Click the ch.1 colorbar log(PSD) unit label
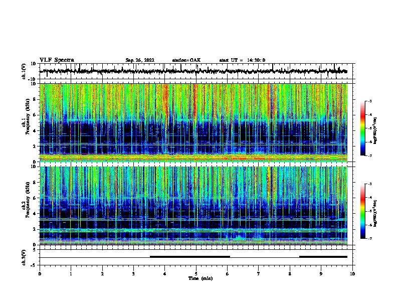The image size is (397, 307). click(375, 130)
